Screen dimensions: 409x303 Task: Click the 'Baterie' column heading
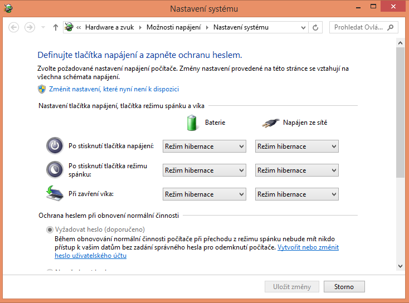coord(215,123)
